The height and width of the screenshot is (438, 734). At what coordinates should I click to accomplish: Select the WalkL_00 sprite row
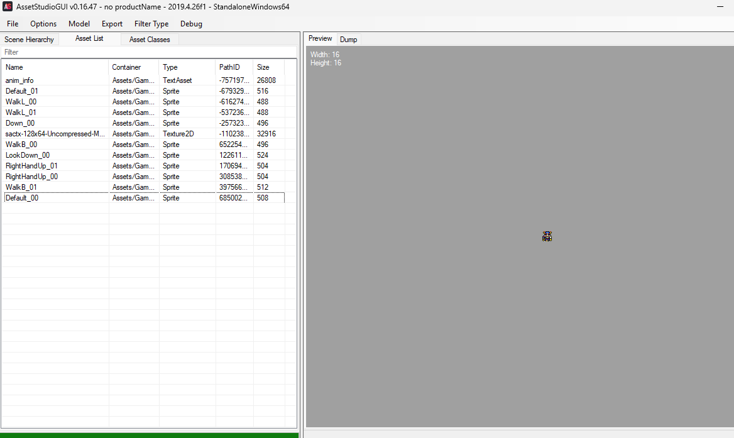(x=144, y=102)
